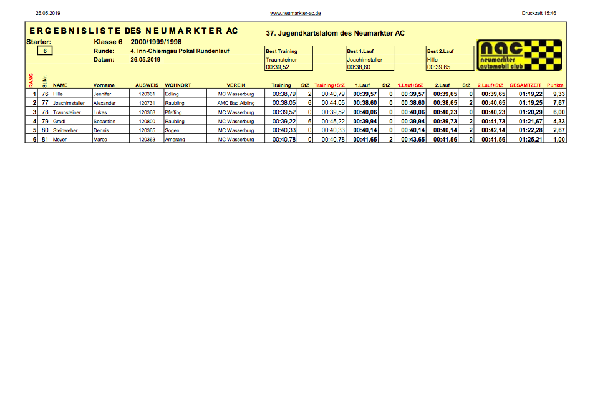
Task: Click the name Steinweber
Action: 65,130
